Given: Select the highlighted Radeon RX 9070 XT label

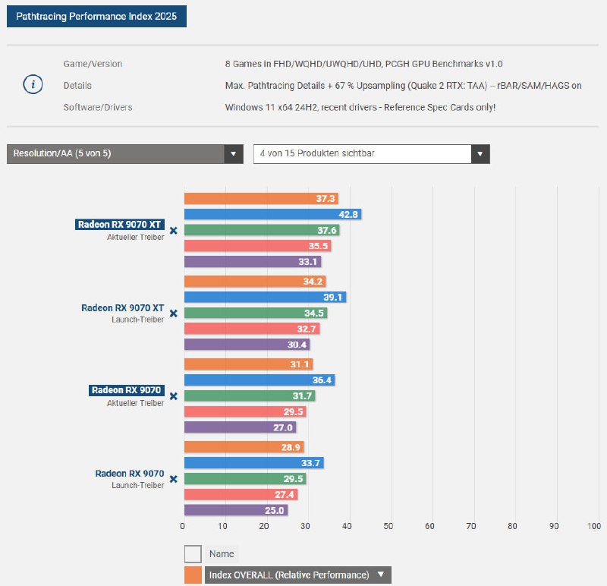Looking at the screenshot, I should point(120,225).
